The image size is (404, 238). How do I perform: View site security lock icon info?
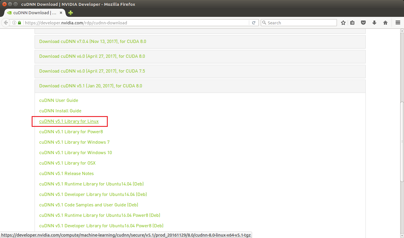click(19, 23)
